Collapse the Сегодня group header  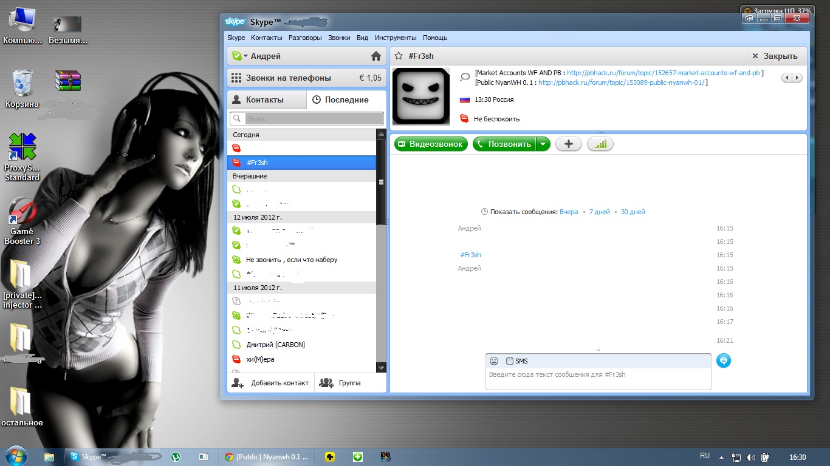point(302,135)
